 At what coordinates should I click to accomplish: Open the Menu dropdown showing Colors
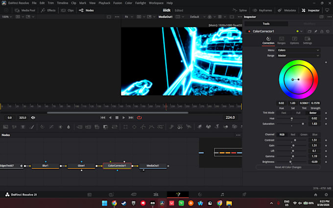298,50
